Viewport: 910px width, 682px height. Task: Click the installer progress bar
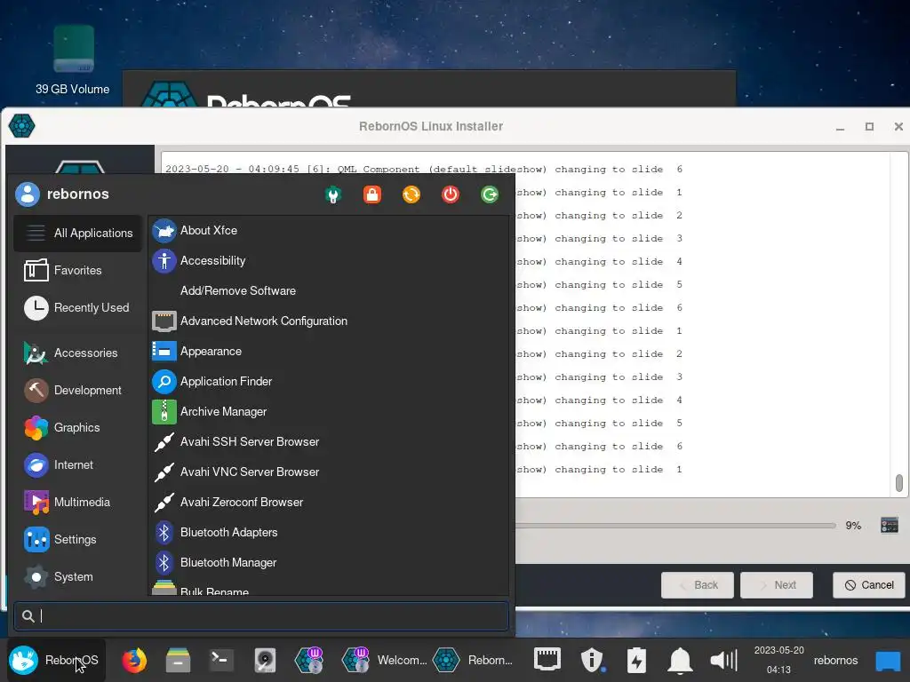tap(675, 526)
